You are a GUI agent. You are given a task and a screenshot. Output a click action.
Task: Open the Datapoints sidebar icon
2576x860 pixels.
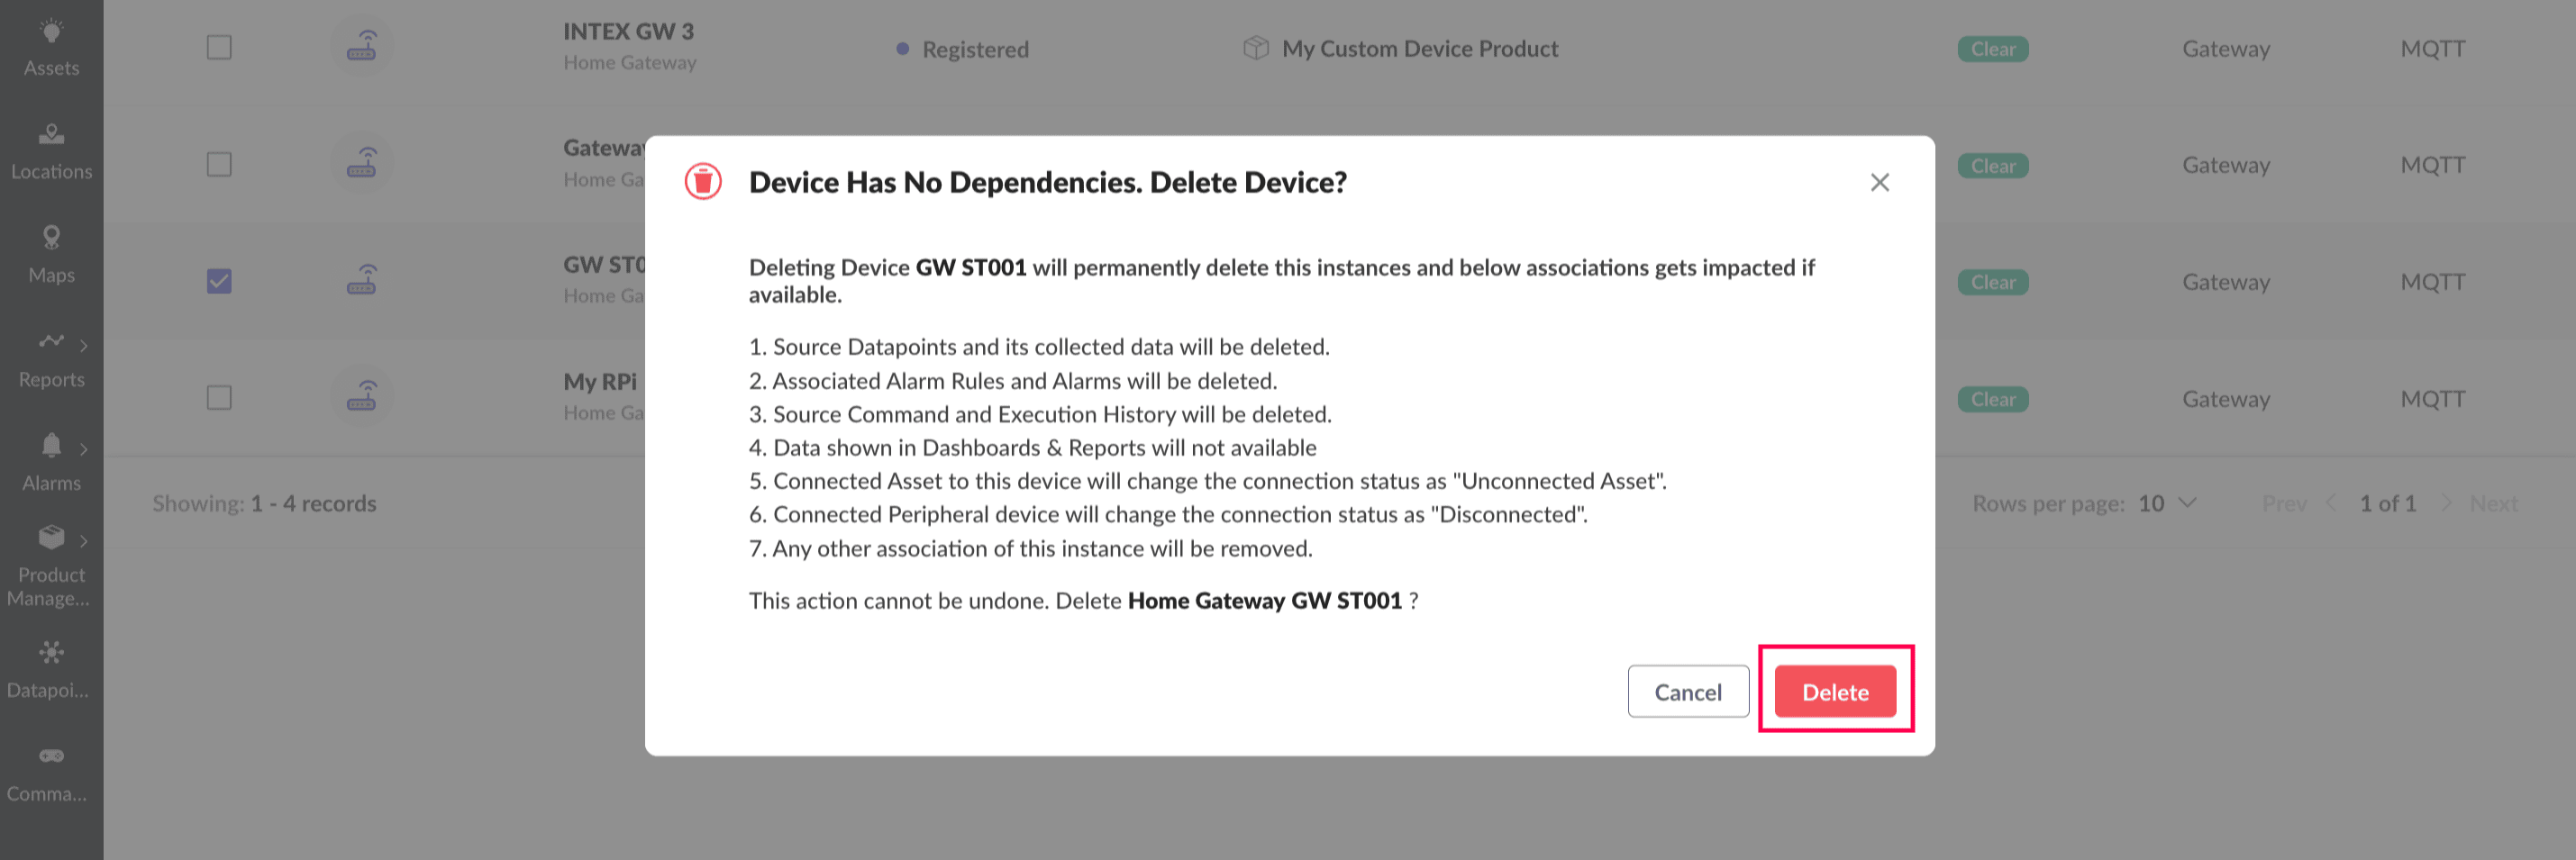[51, 653]
